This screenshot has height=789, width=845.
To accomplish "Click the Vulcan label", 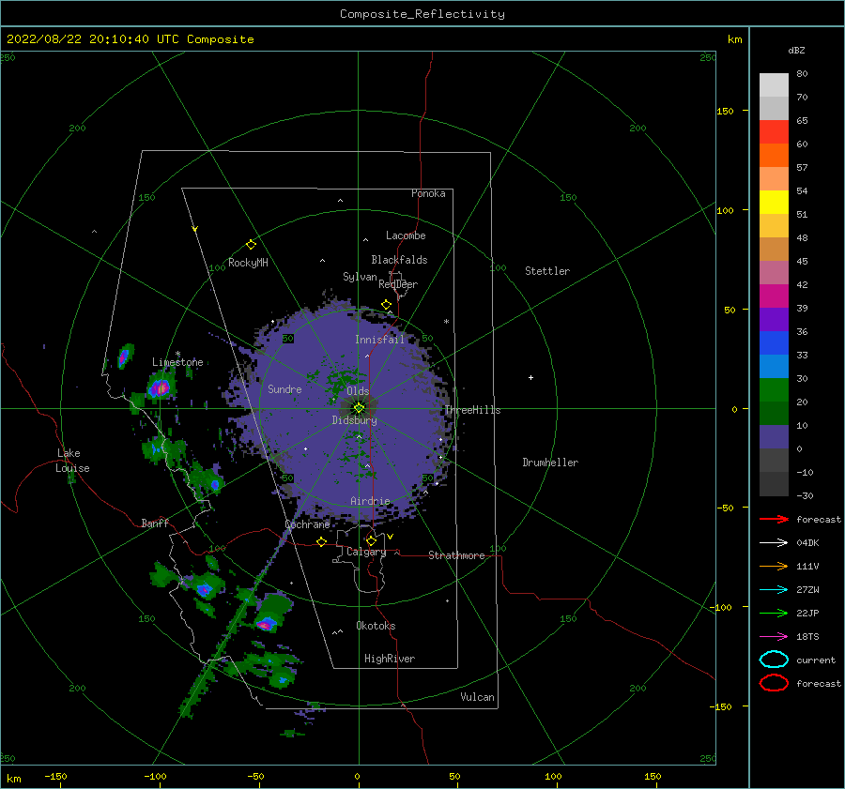I will [x=478, y=697].
